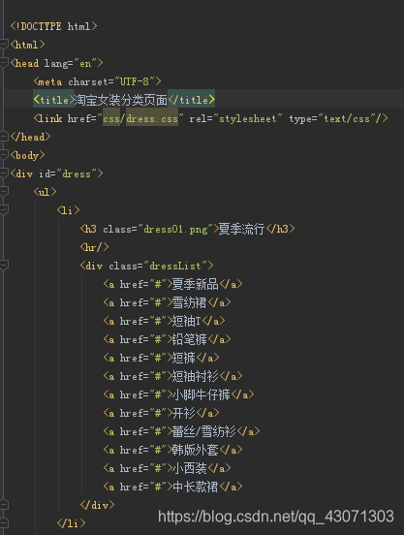The height and width of the screenshot is (535, 404).
Task: Collapse the div class="dressList" fold marker
Action: coord(4,266)
